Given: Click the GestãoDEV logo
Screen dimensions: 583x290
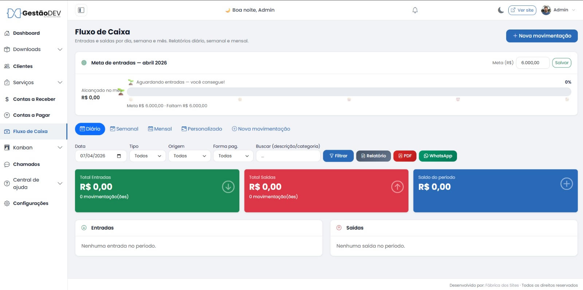Looking at the screenshot, I should click(34, 13).
